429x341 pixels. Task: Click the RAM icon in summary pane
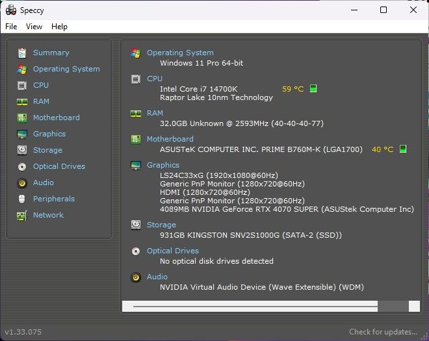tap(136, 114)
